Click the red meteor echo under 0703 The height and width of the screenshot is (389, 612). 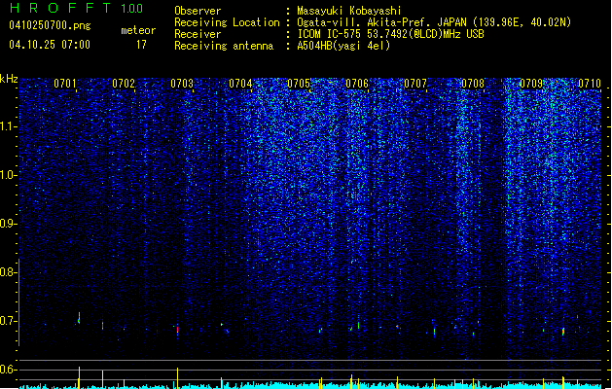coord(178,329)
